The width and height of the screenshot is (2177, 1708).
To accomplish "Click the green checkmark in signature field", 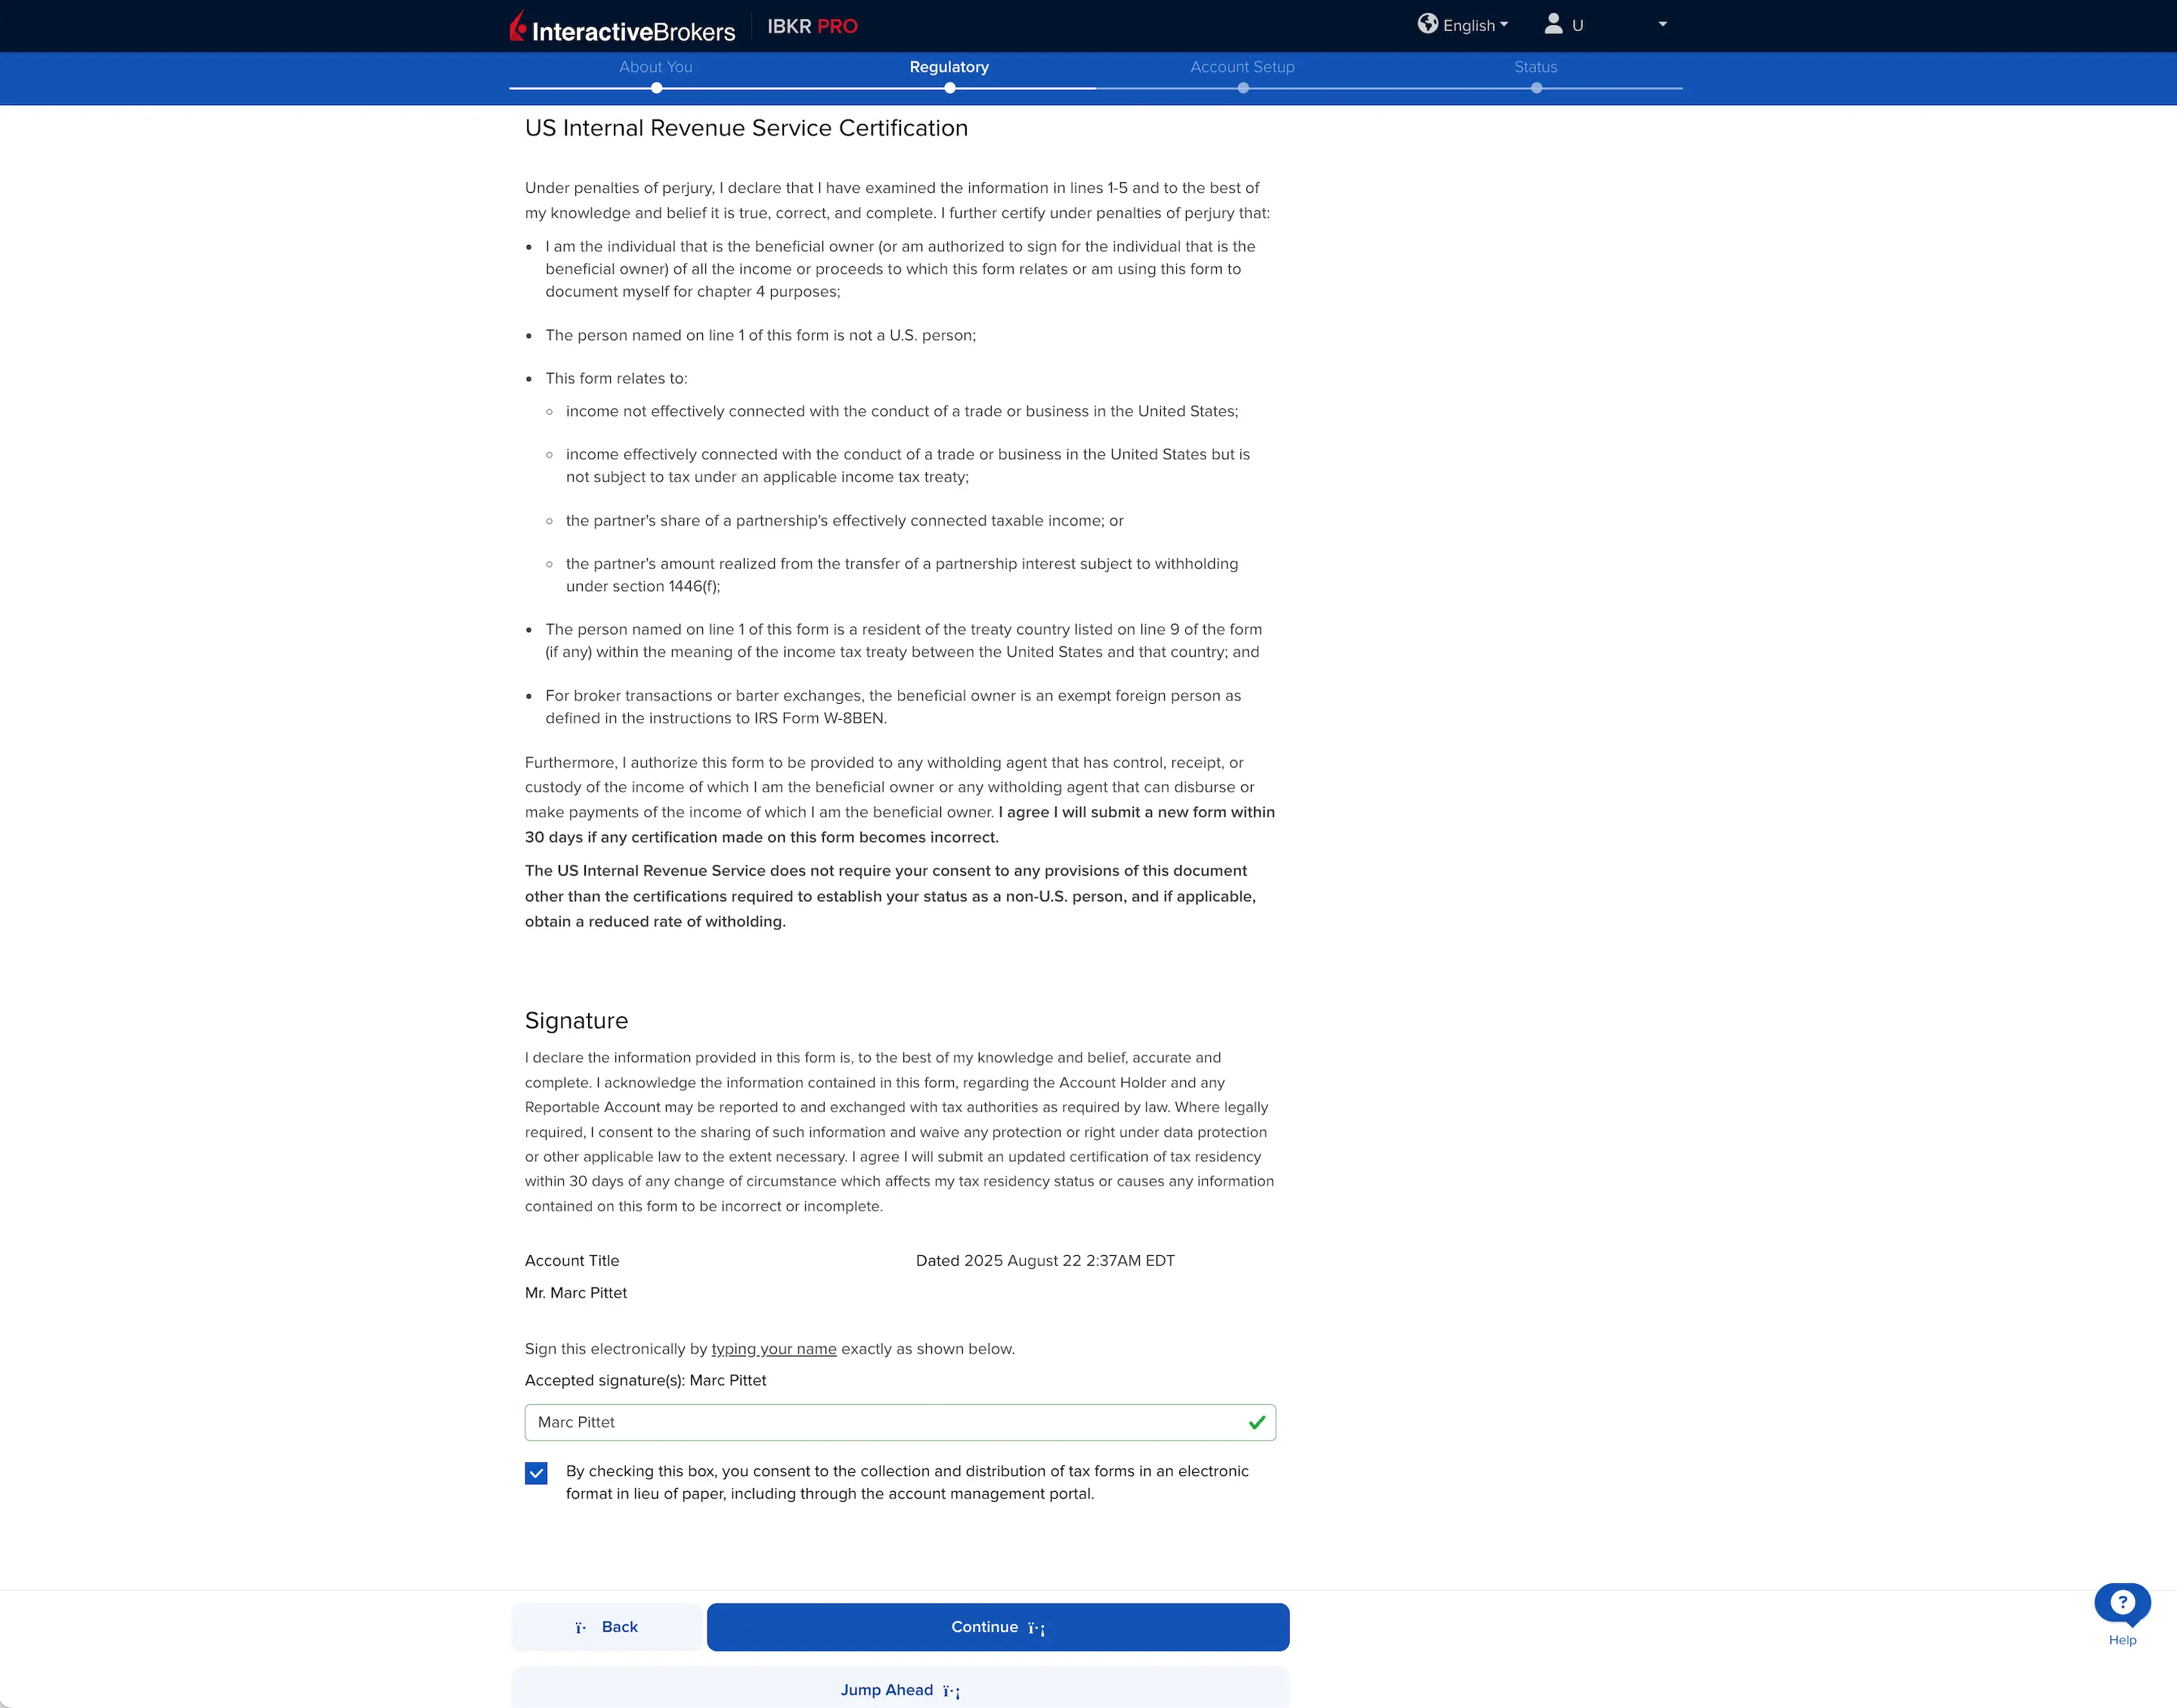I will coord(1256,1421).
